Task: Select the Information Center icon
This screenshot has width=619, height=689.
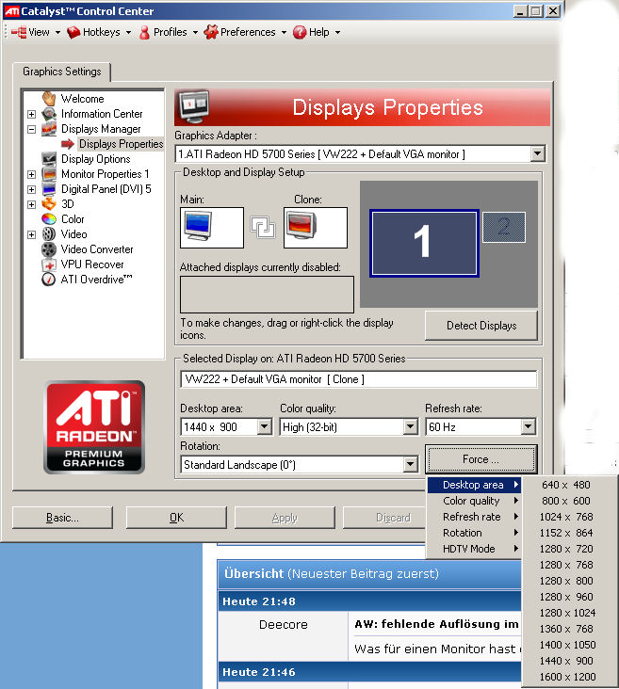Action: tap(49, 114)
